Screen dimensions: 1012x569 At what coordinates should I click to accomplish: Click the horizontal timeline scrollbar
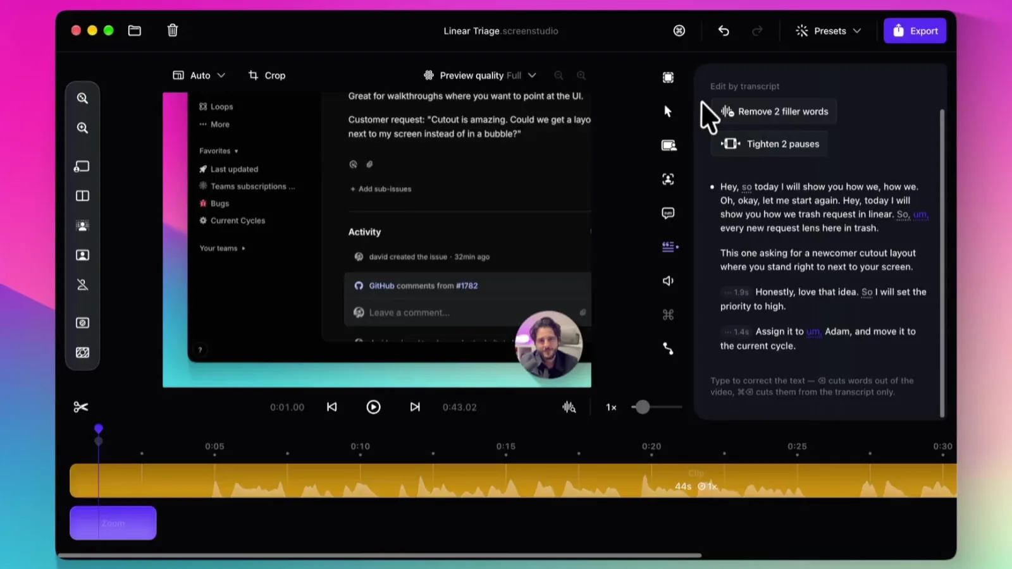379,556
